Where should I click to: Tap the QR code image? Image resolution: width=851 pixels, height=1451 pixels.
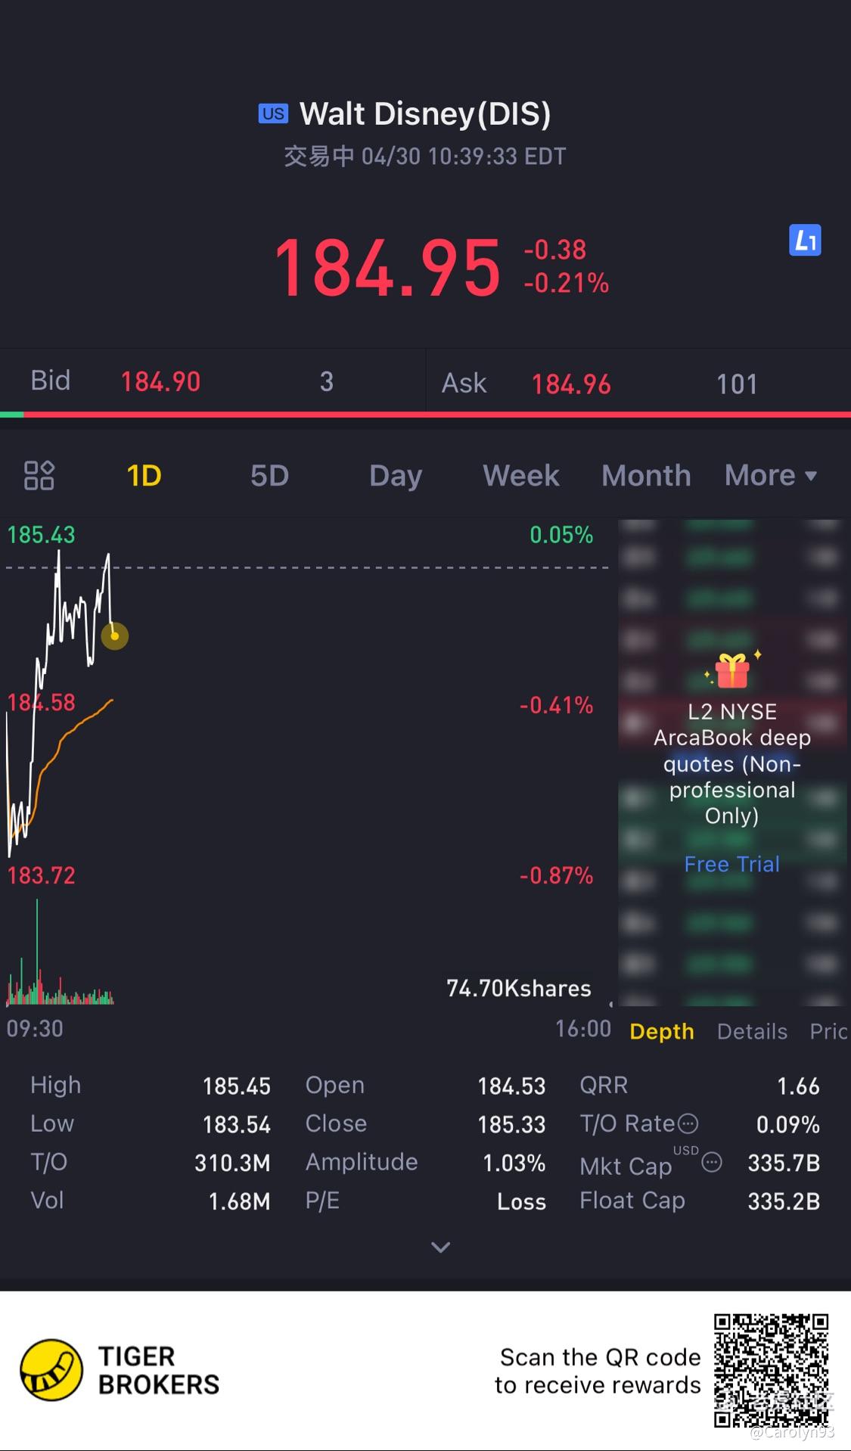pos(772,1370)
